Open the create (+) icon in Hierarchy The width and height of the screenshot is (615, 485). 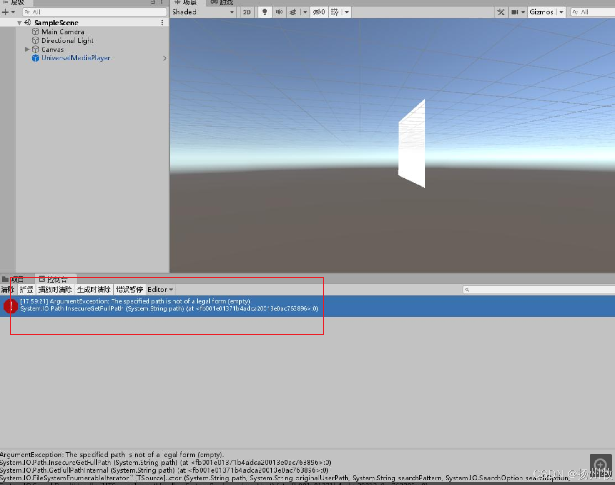coord(5,12)
